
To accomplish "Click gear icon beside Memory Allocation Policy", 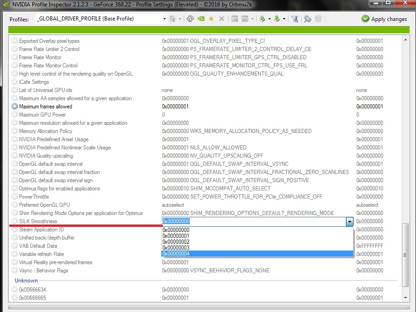I will coord(14,131).
